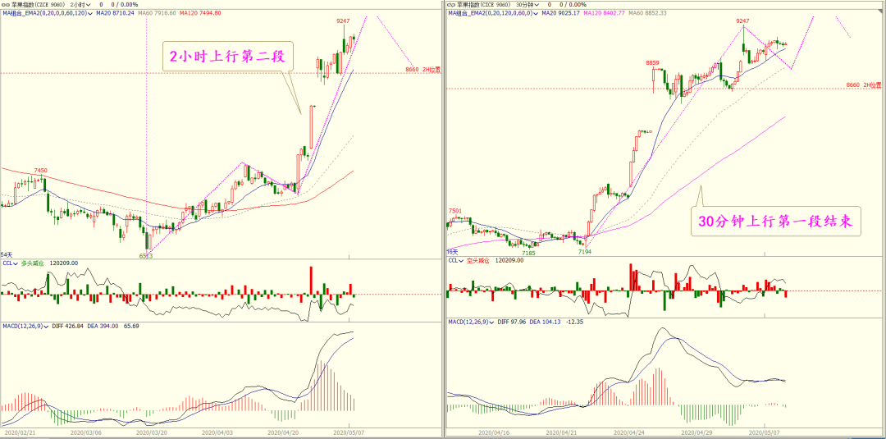This screenshot has height=439, width=886.
Task: Click 16天 span label in right chart
Action: 453,250
